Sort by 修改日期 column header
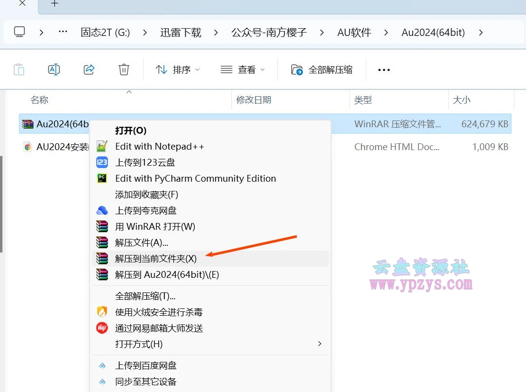Viewport: 526px width, 392px height. [254, 100]
